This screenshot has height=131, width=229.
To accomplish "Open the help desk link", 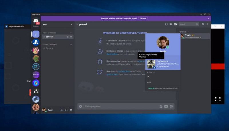I will pyautogui.click(x=124, y=71).
